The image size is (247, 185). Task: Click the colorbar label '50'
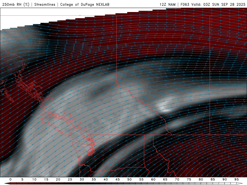[129, 179]
